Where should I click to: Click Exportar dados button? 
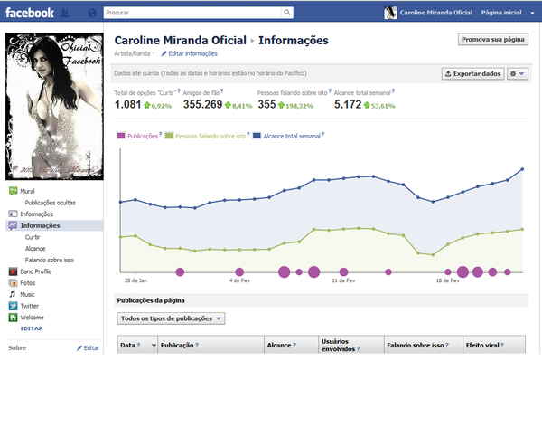[472, 74]
